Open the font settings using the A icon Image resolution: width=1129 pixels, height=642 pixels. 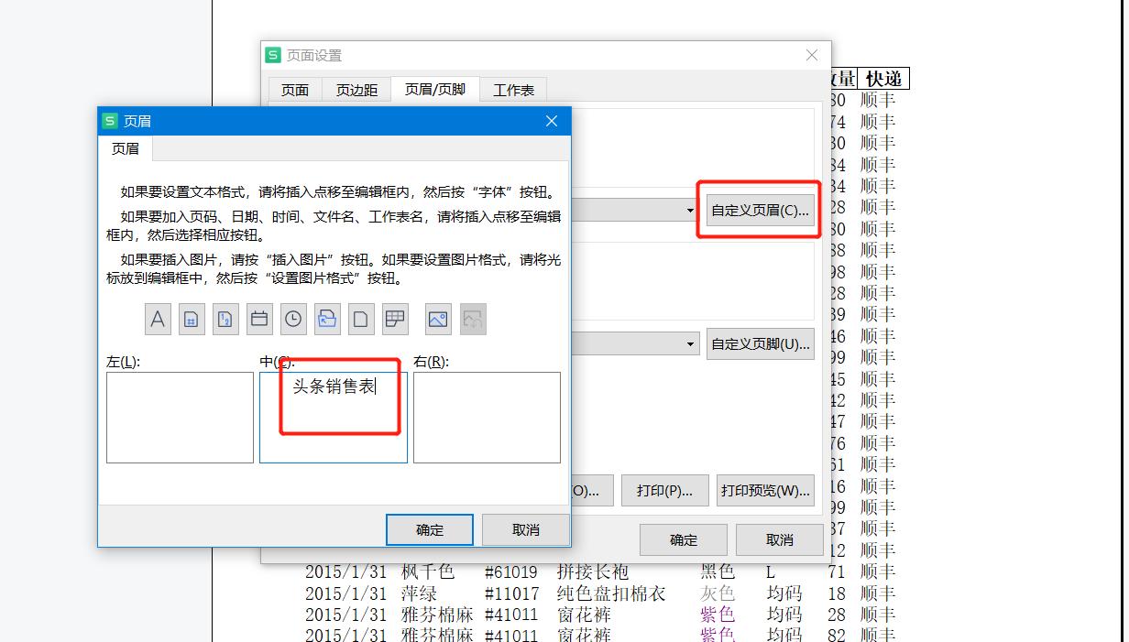pos(157,319)
